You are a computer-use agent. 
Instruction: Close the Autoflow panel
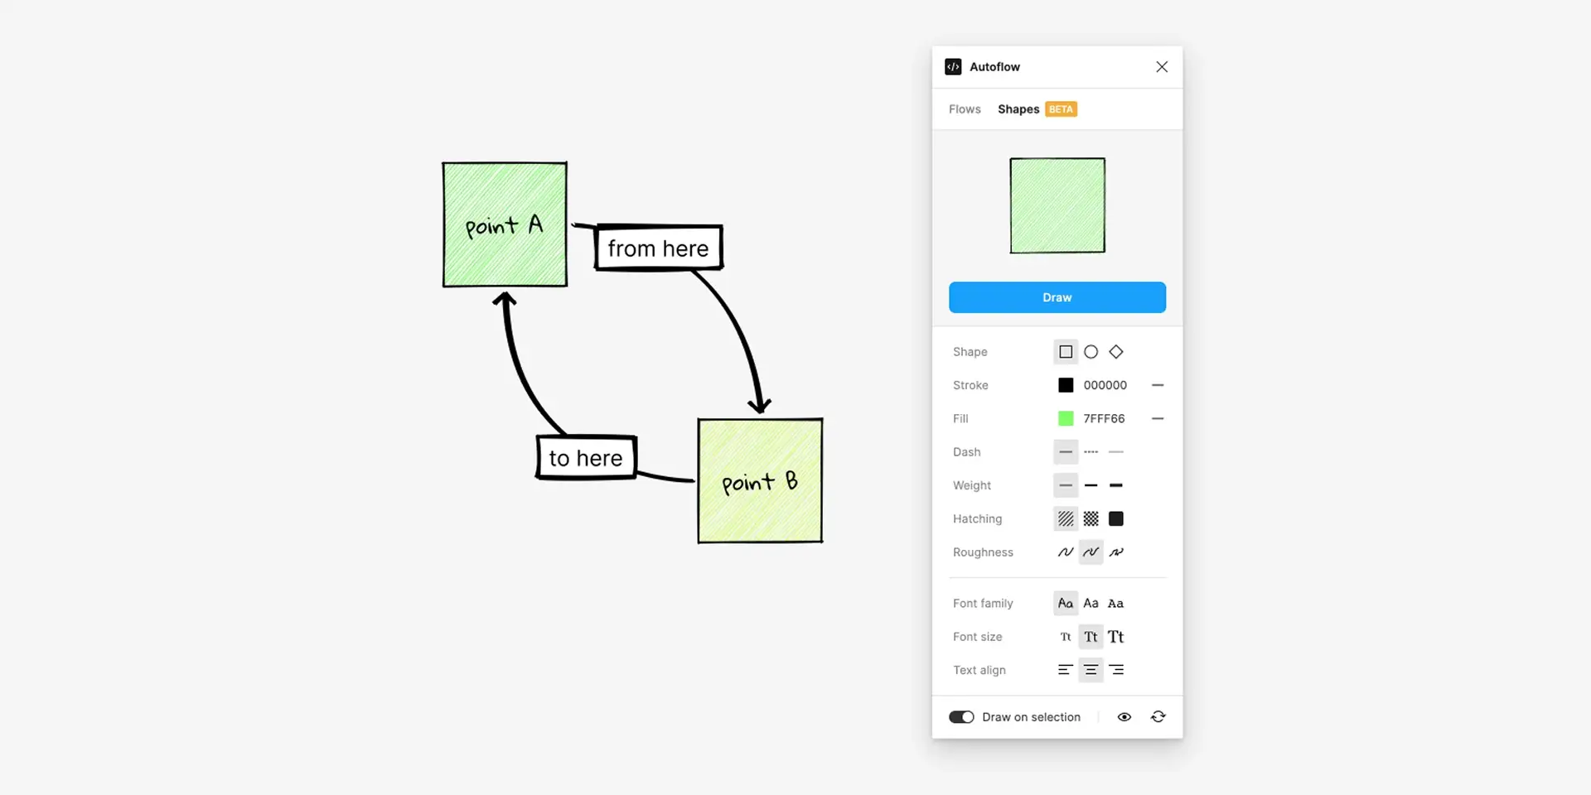[x=1162, y=67]
